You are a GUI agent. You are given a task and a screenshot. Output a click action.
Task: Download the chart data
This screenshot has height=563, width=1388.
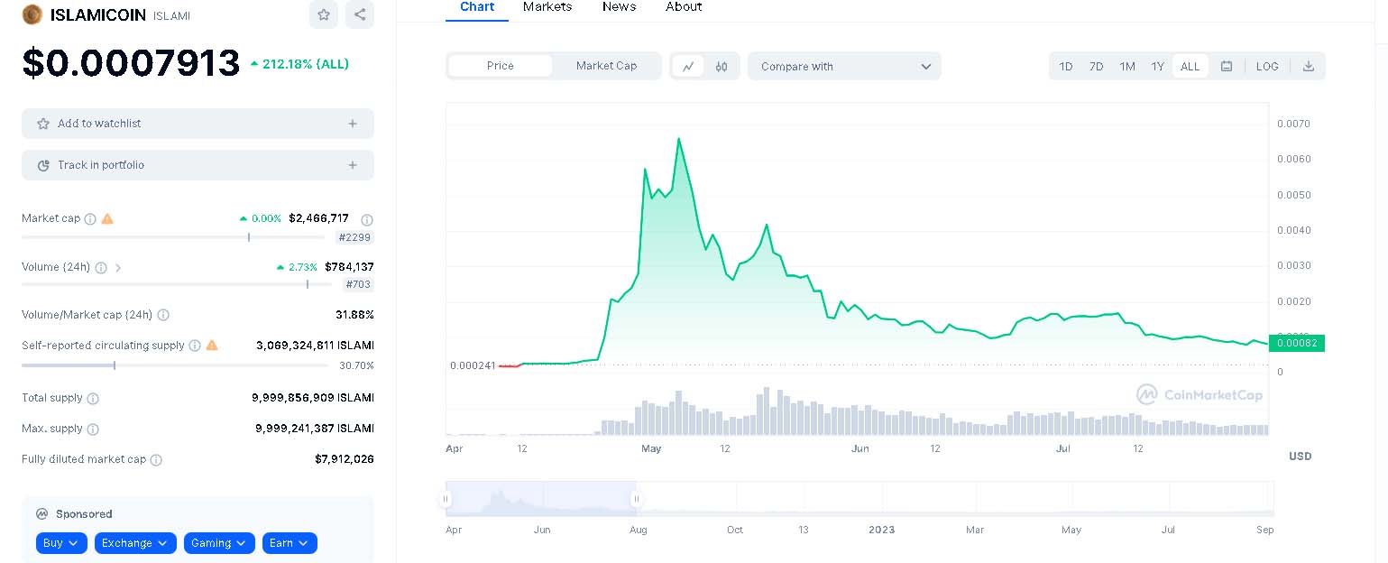(1309, 66)
